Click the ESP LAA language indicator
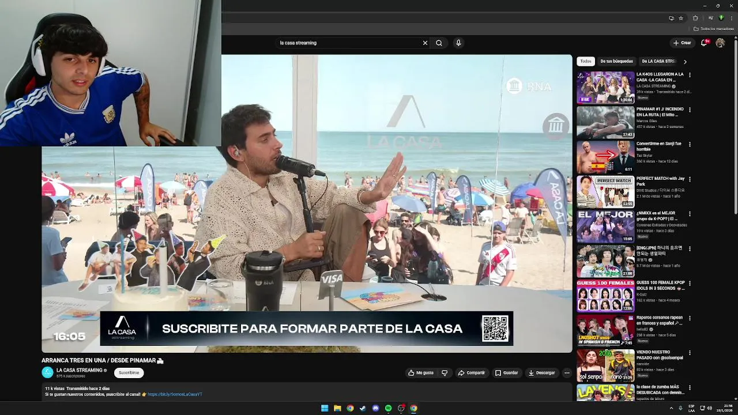Viewport: 738px width, 415px height. pyautogui.click(x=691, y=408)
